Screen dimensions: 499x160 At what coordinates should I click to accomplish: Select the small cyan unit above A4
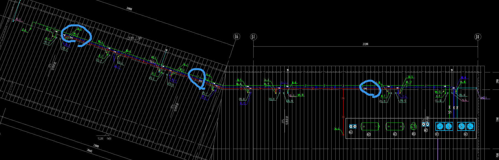(x=353, y=126)
